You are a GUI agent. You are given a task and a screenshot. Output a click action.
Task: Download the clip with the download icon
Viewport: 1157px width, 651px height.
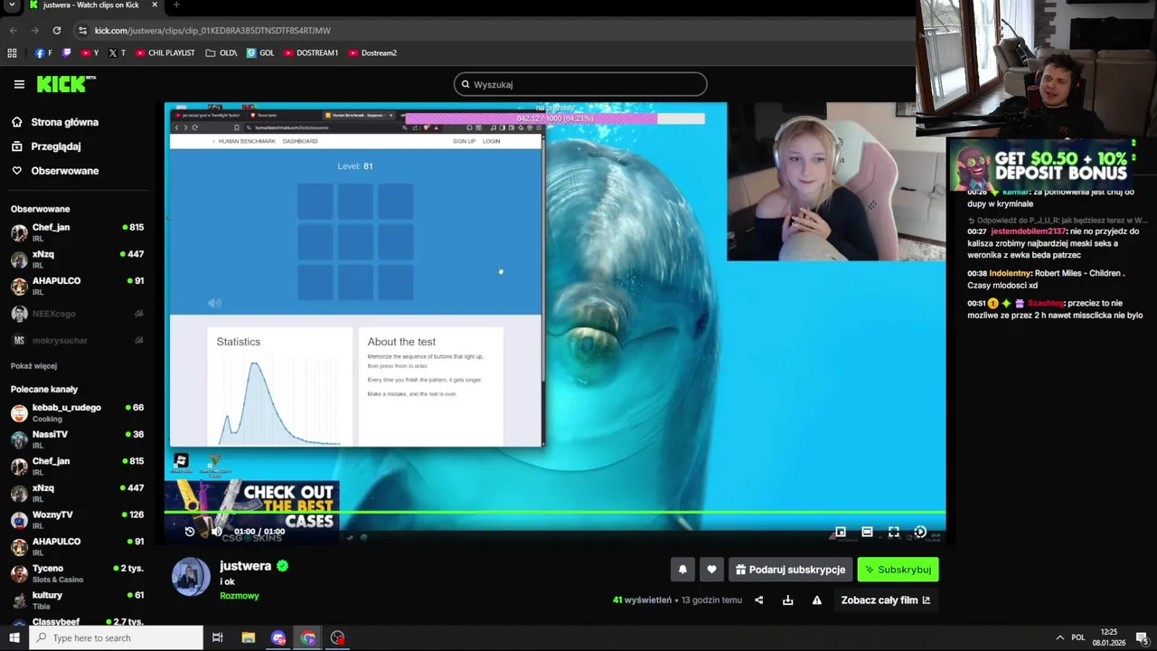[787, 600]
